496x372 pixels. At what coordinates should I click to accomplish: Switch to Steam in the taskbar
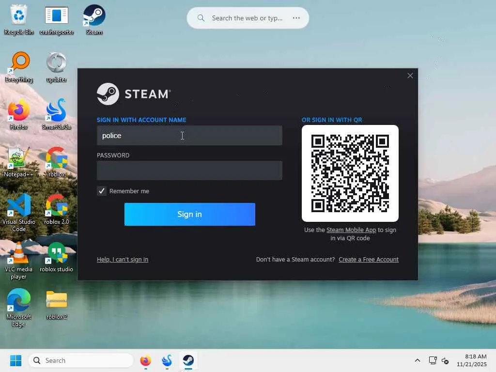[x=188, y=360]
